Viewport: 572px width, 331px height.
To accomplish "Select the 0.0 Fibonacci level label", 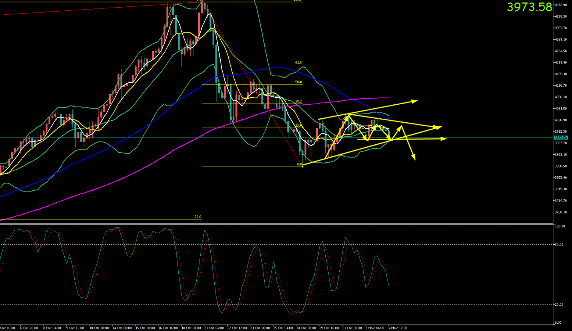I will 299,164.
